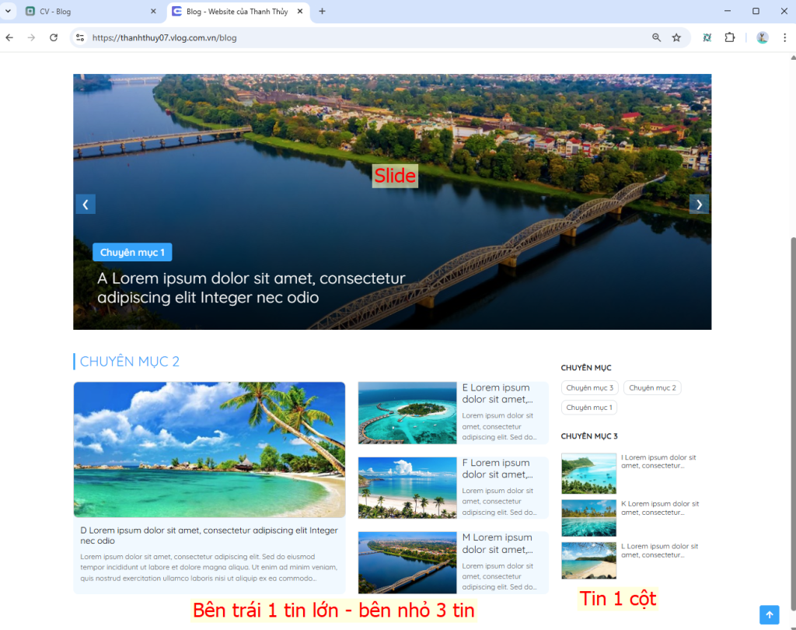The image size is (796, 630).
Task: Close the CV - Blog tab
Action: (x=153, y=11)
